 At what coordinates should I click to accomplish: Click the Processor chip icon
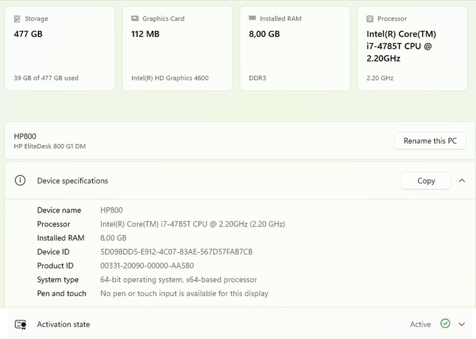tap(370, 19)
